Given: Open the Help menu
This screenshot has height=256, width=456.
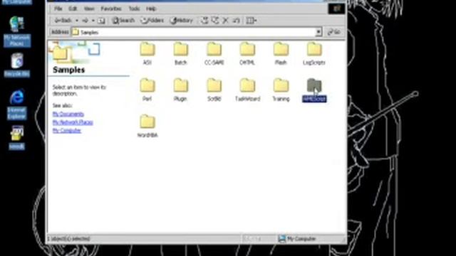Looking at the screenshot, I should [151, 9].
